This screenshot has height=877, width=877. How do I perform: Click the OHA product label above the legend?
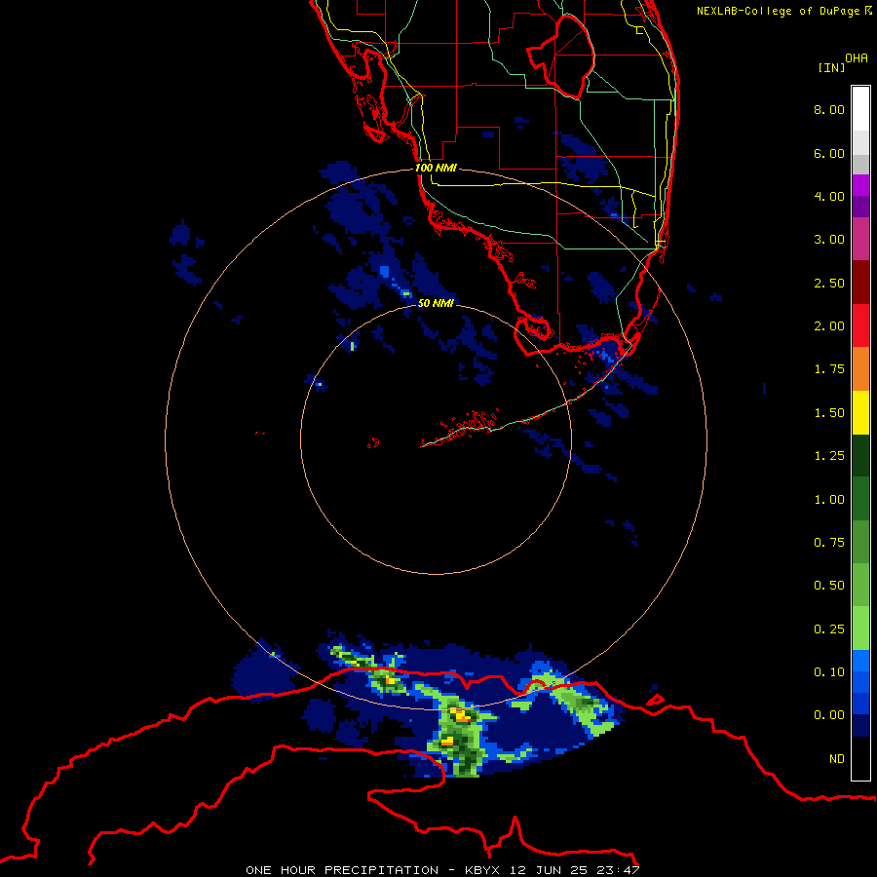tap(857, 57)
